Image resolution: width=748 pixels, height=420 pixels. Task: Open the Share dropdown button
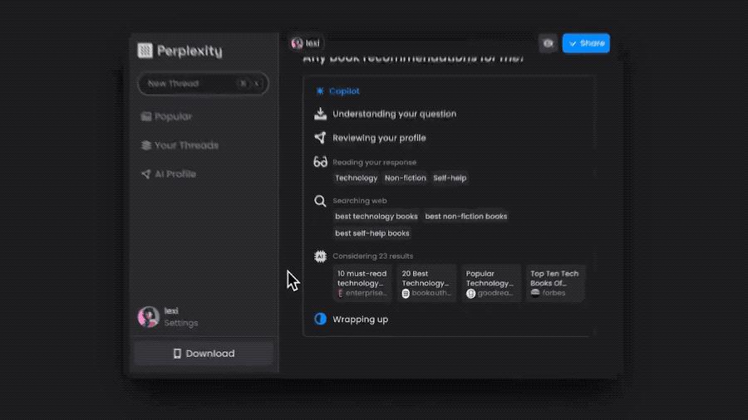point(586,43)
